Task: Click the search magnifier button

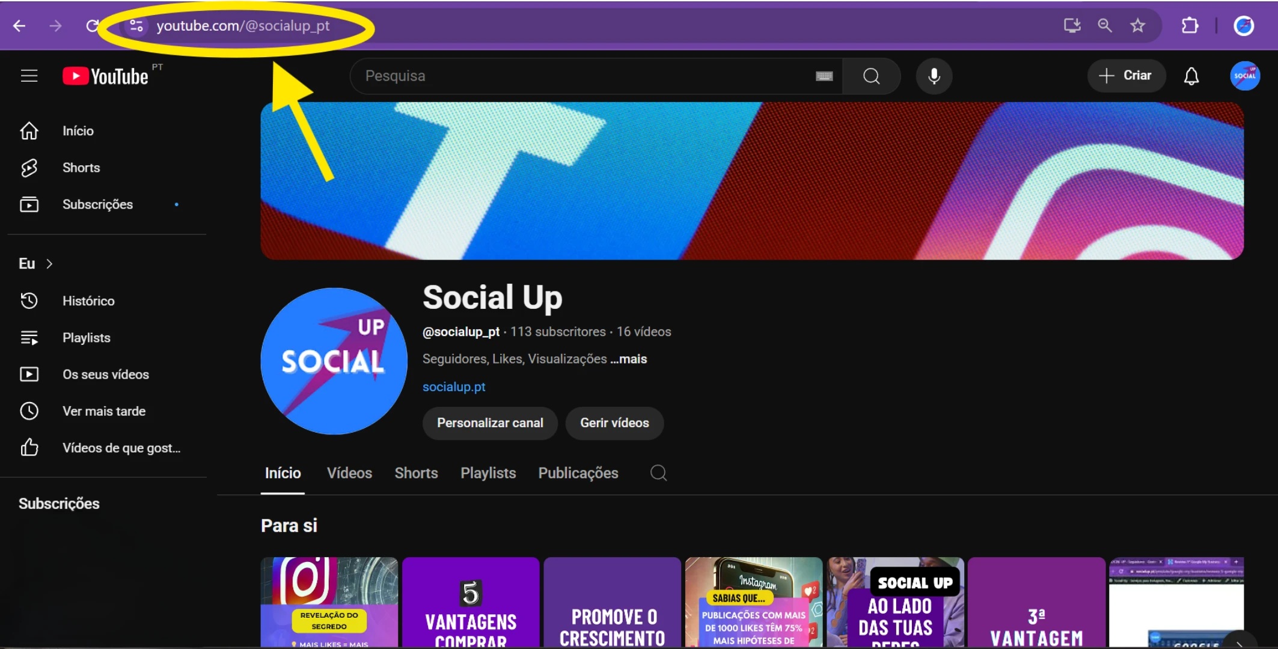Action: click(x=871, y=76)
